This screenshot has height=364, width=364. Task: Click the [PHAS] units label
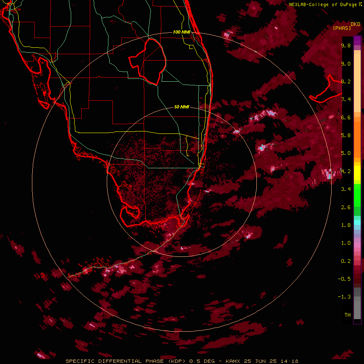pos(342,28)
